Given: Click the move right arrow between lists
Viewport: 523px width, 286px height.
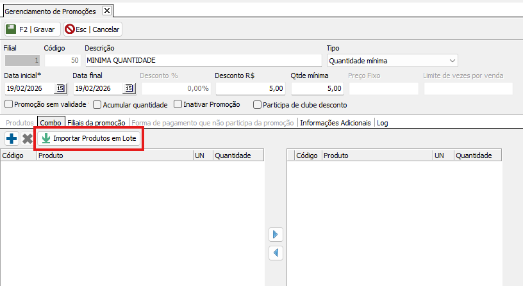Looking at the screenshot, I should [x=276, y=235].
